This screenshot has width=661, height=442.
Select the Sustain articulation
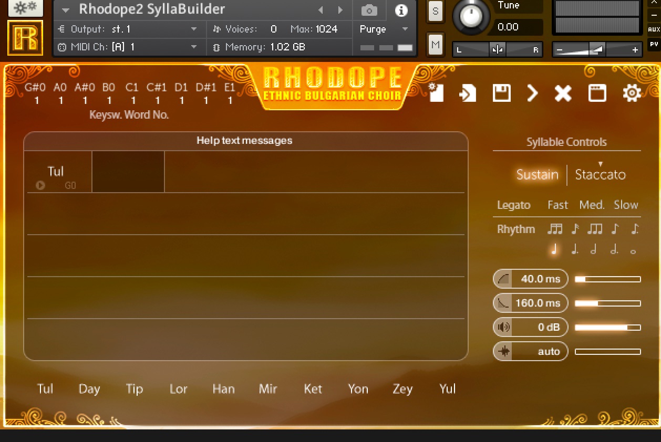[537, 175]
